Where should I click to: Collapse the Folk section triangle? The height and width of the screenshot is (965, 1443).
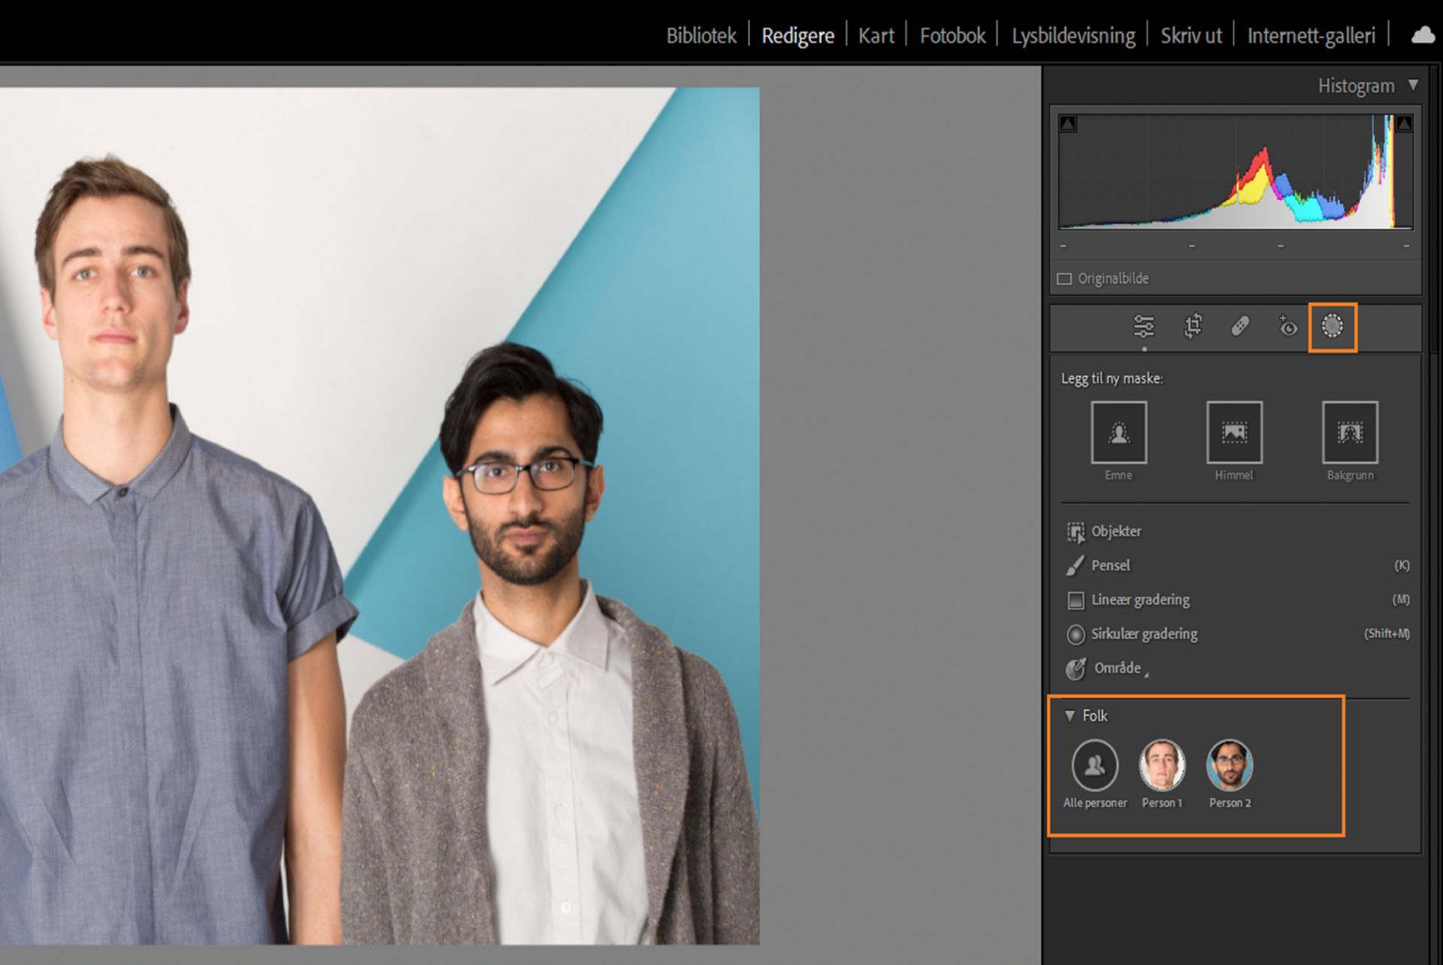coord(1069,716)
